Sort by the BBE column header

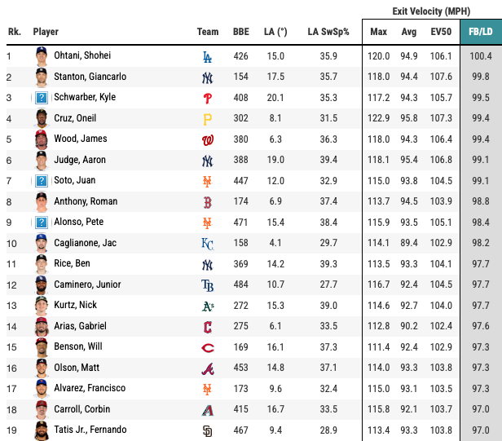tap(241, 32)
